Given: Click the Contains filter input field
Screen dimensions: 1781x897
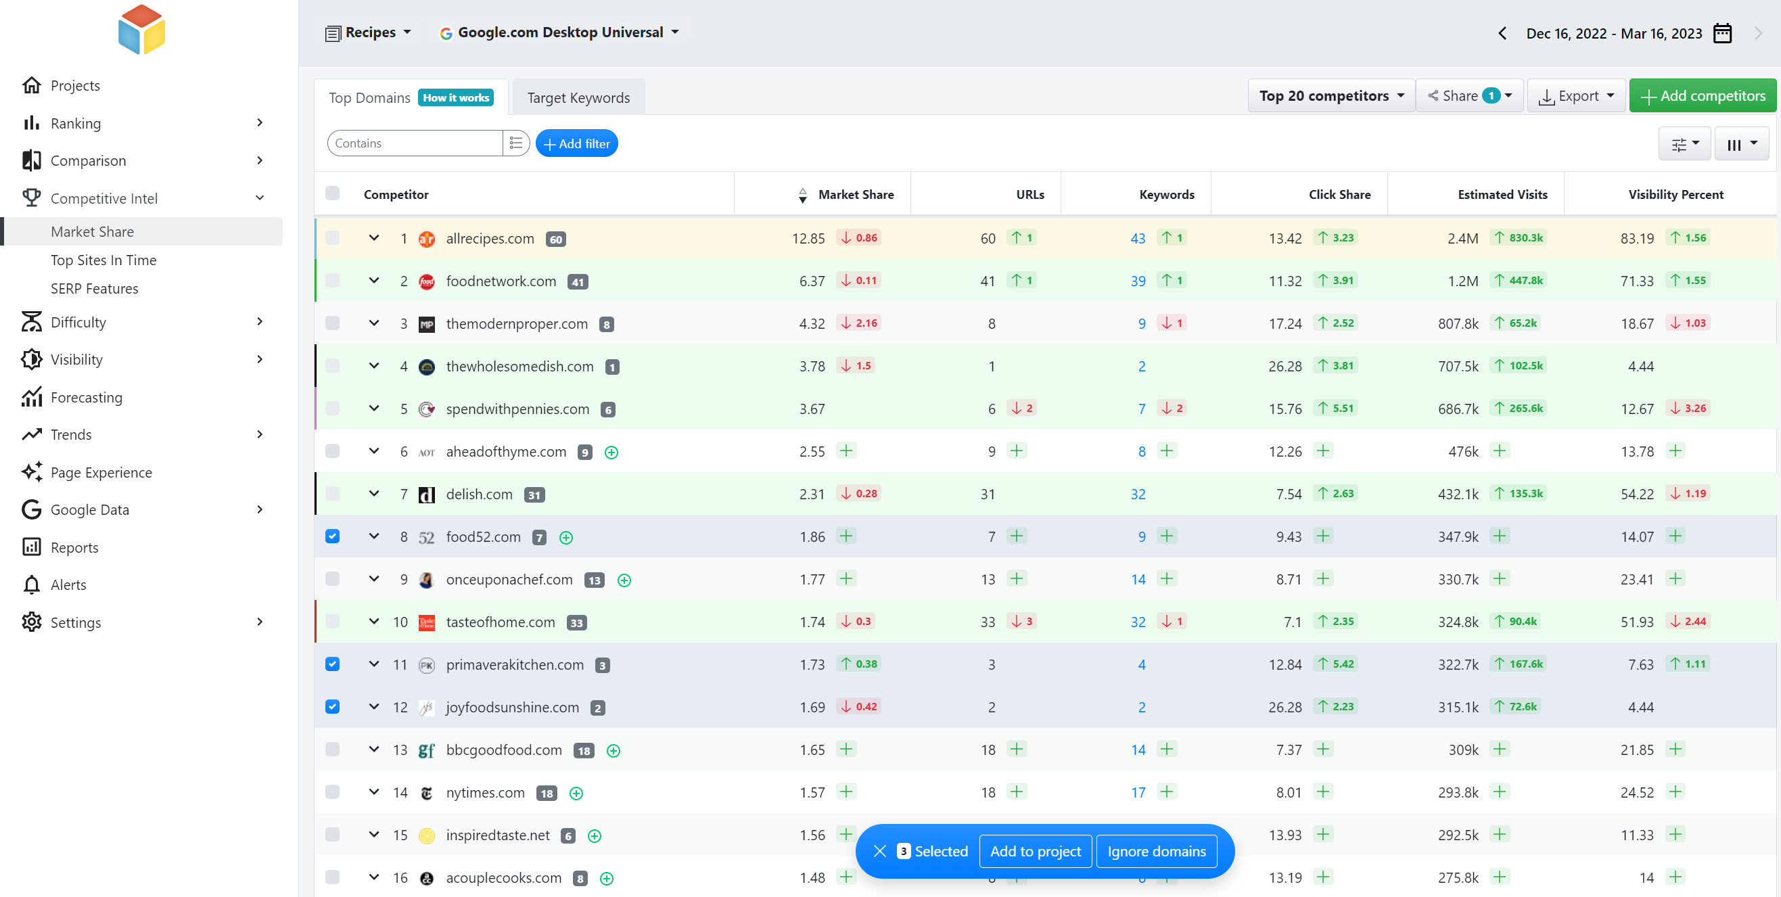Looking at the screenshot, I should [x=415, y=143].
